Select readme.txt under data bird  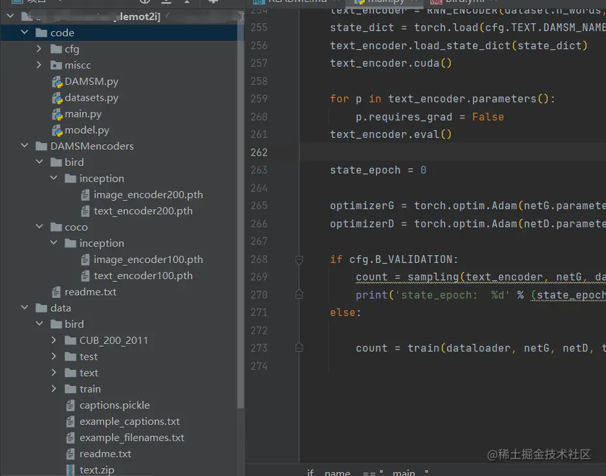(x=105, y=453)
